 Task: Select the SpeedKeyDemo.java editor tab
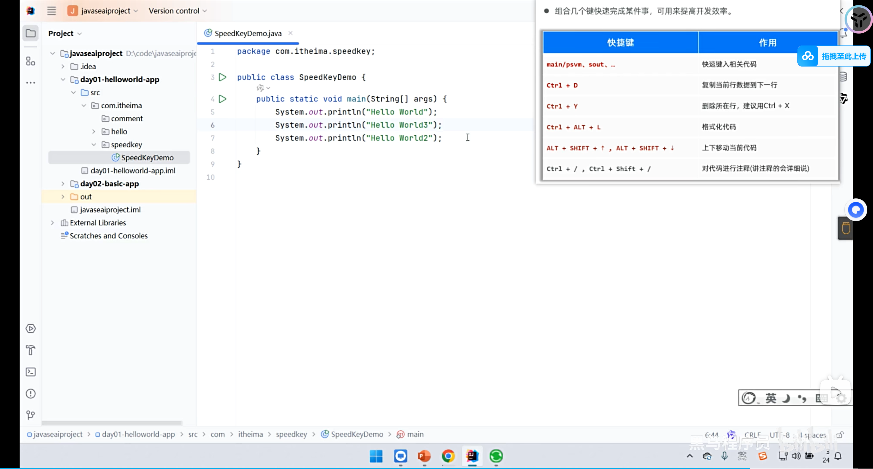(x=248, y=33)
